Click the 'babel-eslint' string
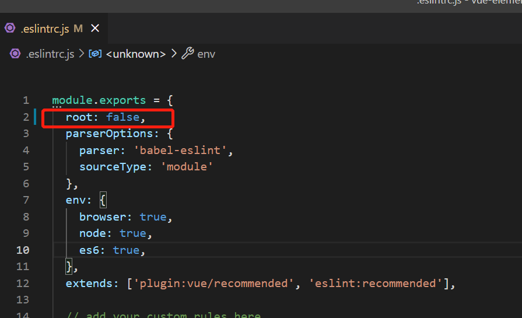This screenshot has width=522, height=318. [180, 150]
